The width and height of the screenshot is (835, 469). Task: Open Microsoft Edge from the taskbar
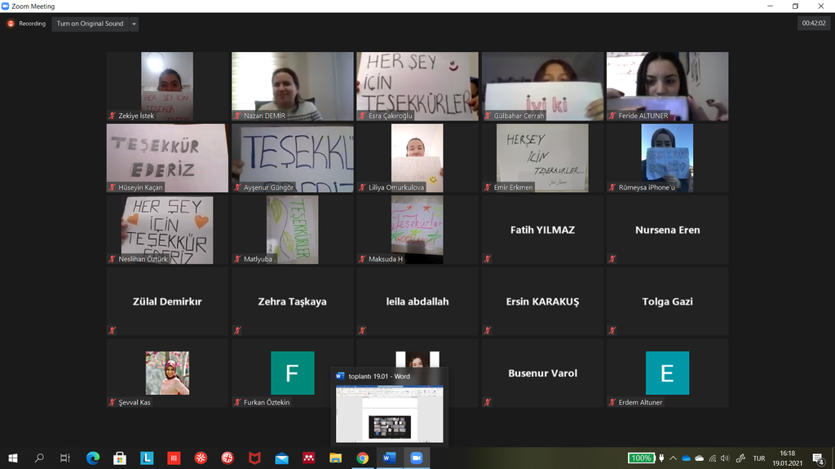[x=92, y=458]
